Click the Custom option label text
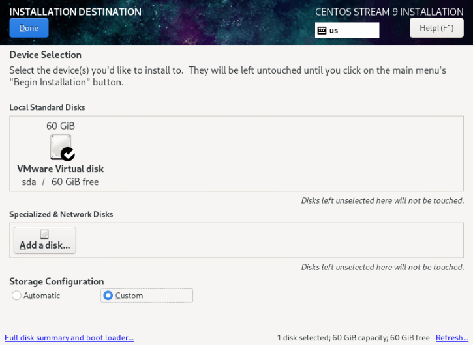Image resolution: width=473 pixels, height=345 pixels. click(x=129, y=296)
